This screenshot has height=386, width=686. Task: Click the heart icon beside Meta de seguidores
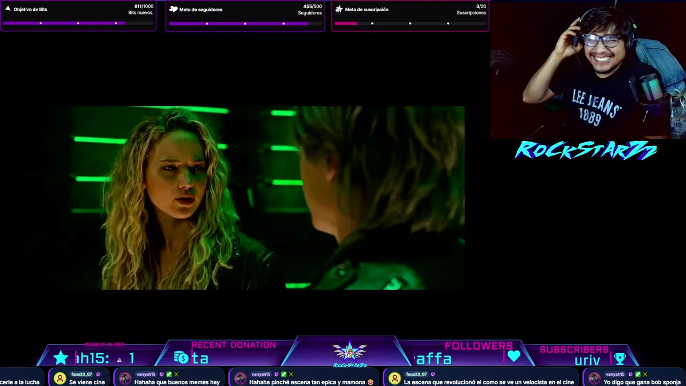click(173, 9)
